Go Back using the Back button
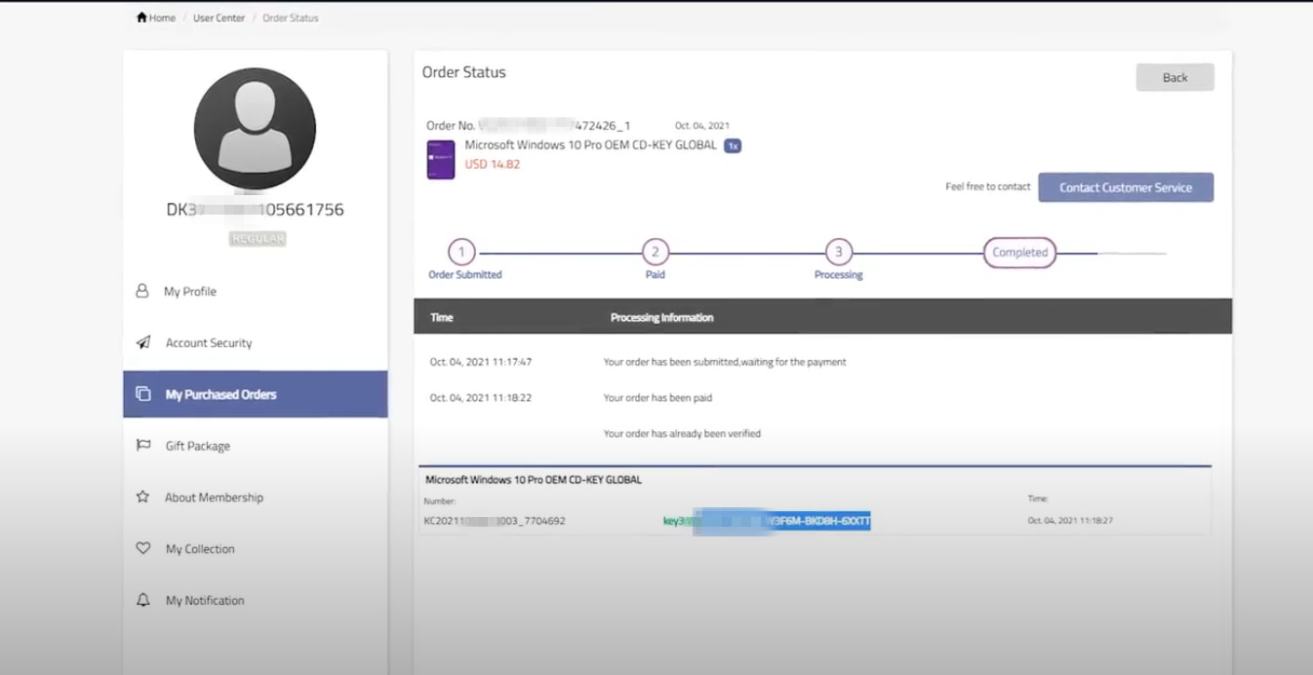This screenshot has width=1313, height=675. point(1174,77)
